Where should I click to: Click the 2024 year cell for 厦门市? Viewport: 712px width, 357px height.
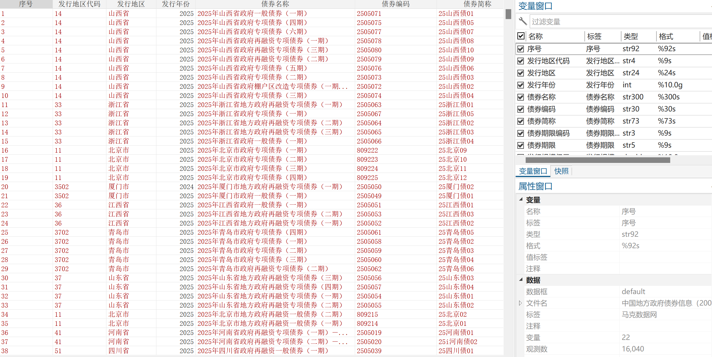coord(186,187)
